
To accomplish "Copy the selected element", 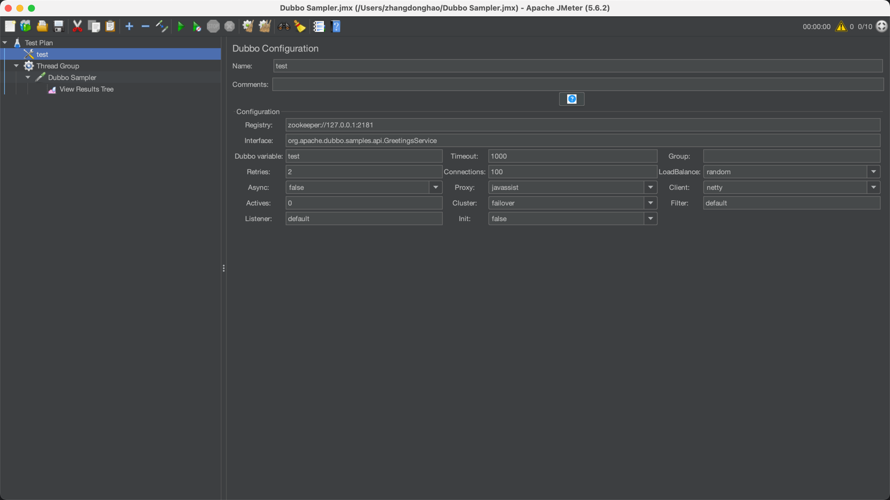I will tap(94, 26).
